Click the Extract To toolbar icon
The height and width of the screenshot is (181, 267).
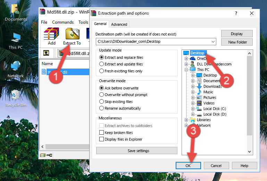tap(72, 34)
